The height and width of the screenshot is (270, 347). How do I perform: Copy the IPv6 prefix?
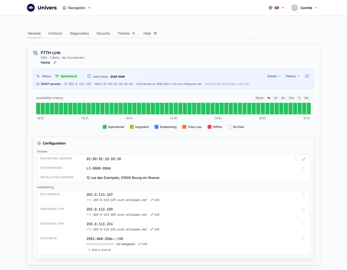click(x=304, y=239)
